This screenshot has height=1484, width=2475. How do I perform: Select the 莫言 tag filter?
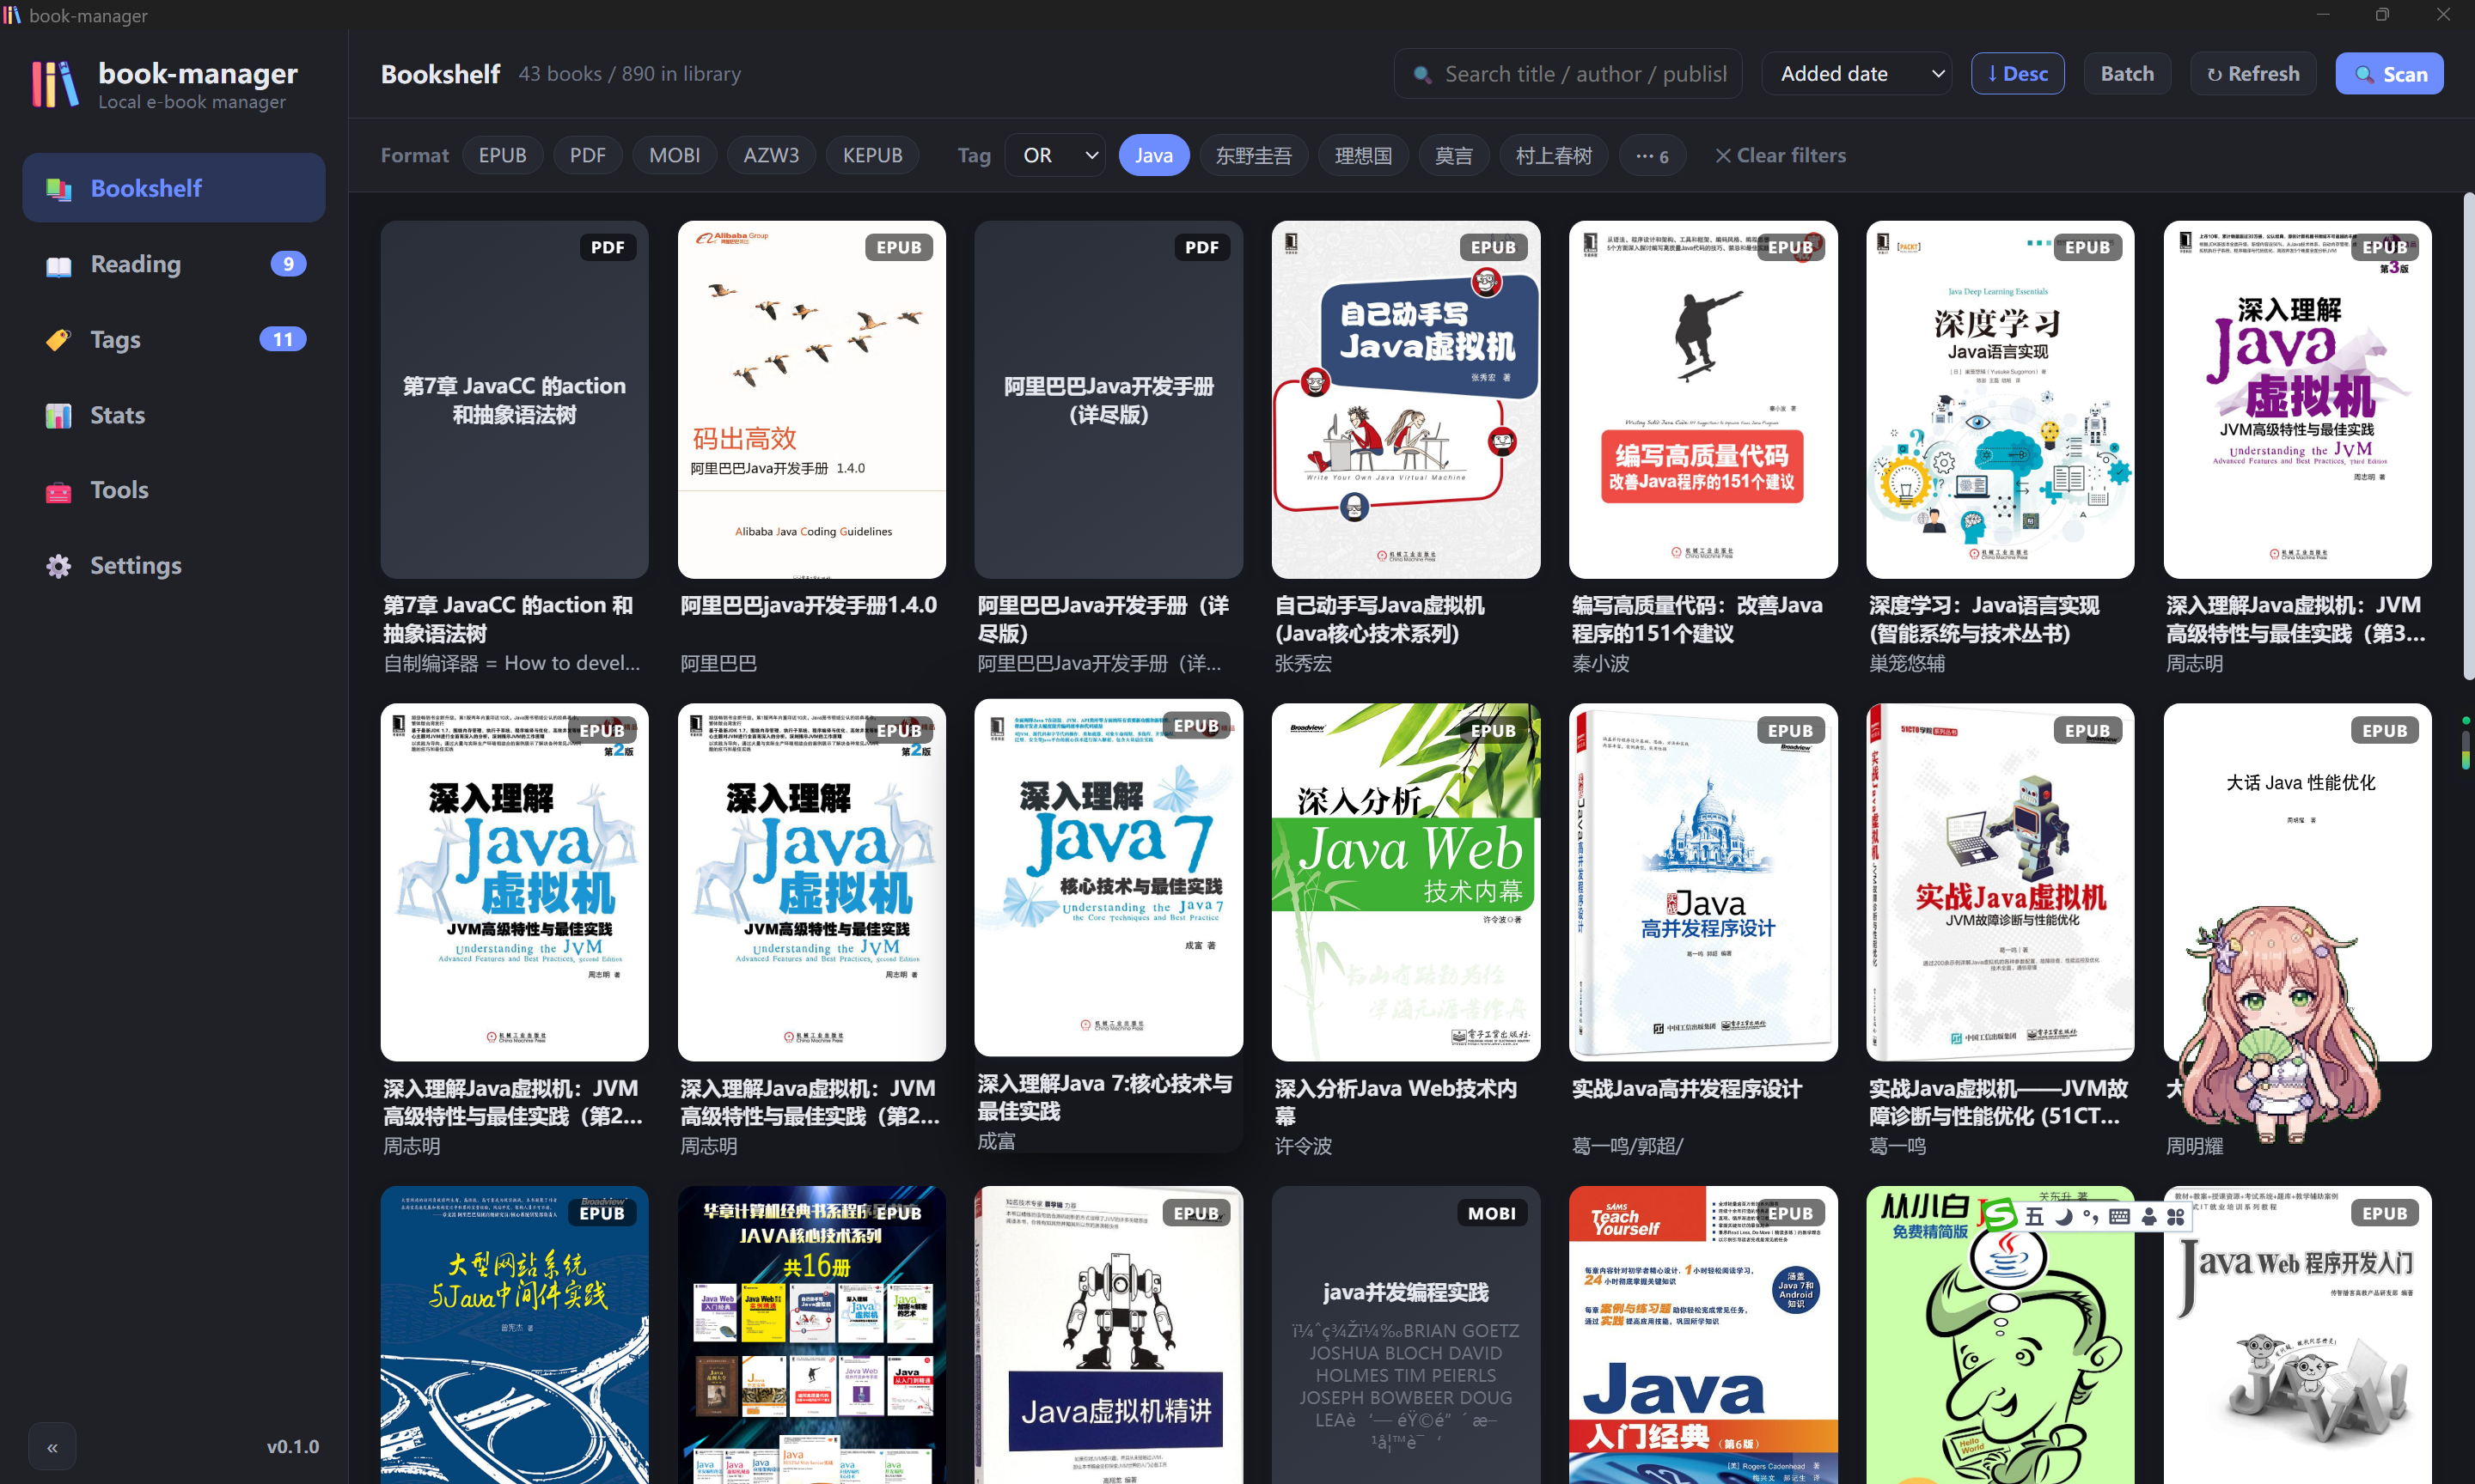point(1453,155)
